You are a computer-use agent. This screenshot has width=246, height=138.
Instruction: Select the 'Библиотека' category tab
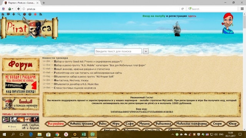163,123
